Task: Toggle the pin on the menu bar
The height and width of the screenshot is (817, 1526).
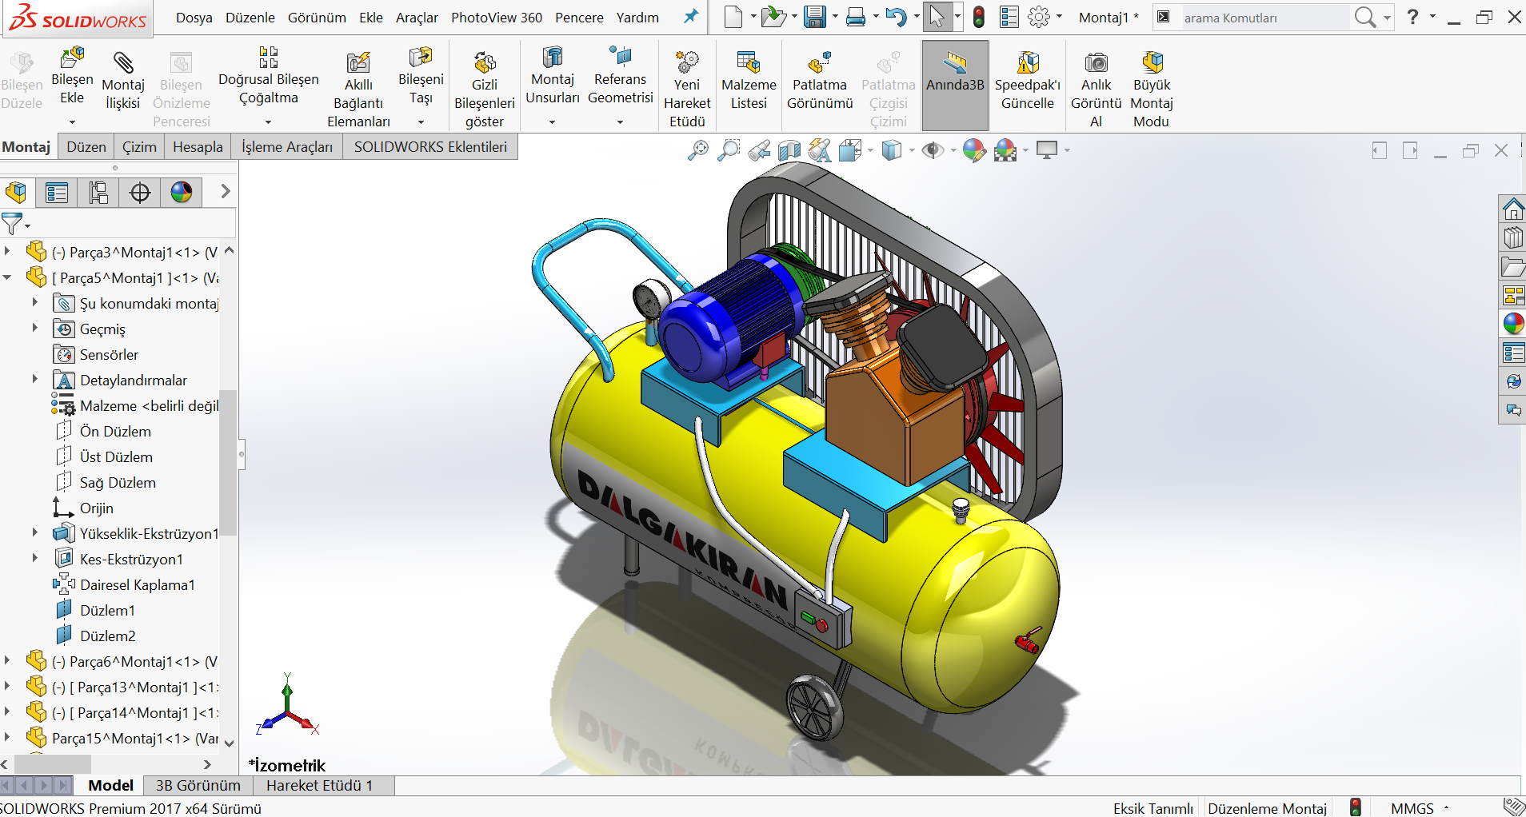Action: pyautogui.click(x=691, y=17)
